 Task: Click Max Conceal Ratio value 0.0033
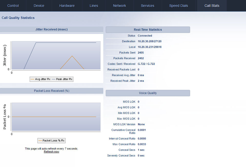point(142,144)
